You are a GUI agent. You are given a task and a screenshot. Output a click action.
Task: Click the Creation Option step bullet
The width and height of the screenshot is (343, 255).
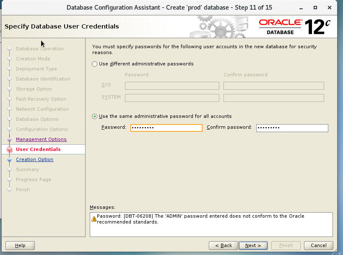coord(9,159)
